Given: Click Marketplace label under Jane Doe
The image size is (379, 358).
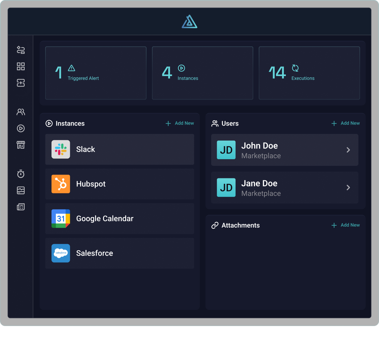Looking at the screenshot, I should (x=261, y=193).
